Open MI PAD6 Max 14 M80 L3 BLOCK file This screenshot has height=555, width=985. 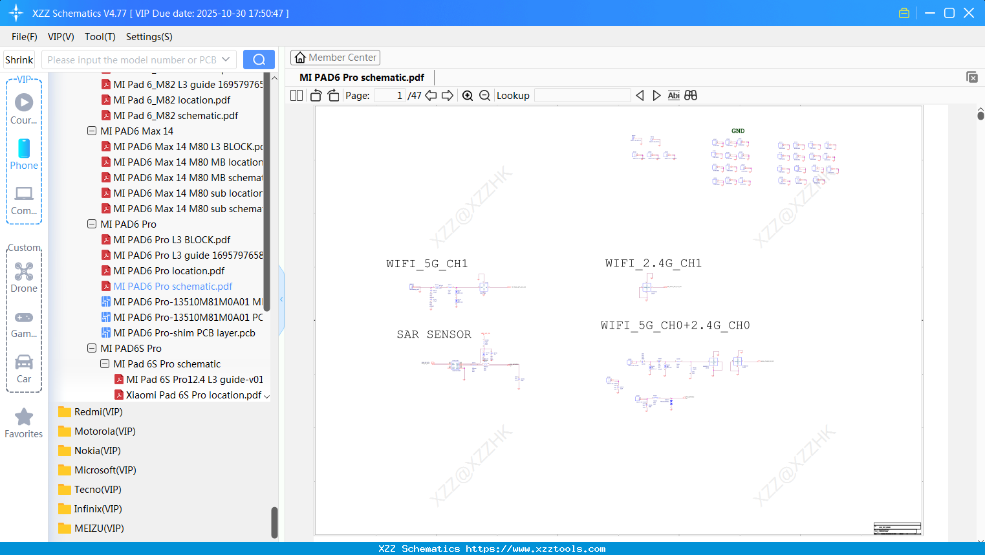(x=188, y=147)
